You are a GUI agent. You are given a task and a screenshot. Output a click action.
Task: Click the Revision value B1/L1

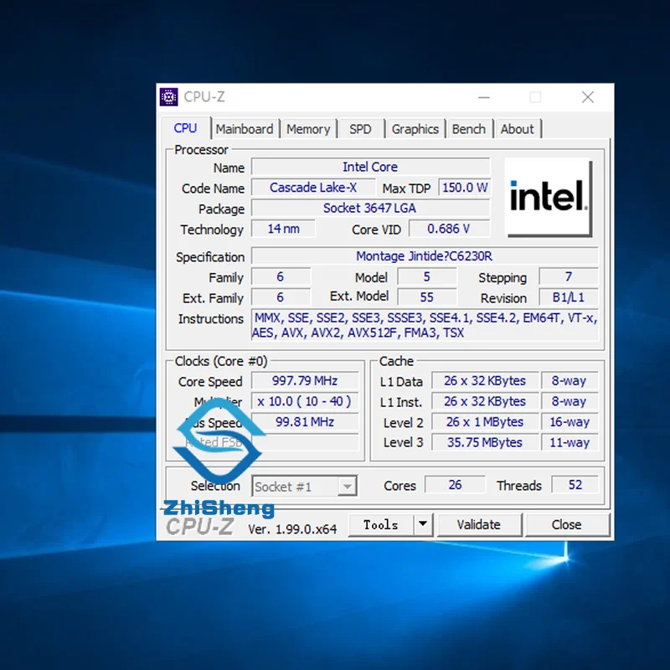pyautogui.click(x=569, y=297)
